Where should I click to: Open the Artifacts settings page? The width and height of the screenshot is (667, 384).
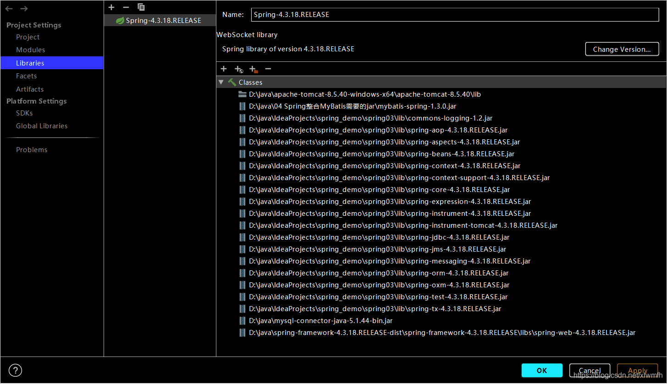(30, 89)
